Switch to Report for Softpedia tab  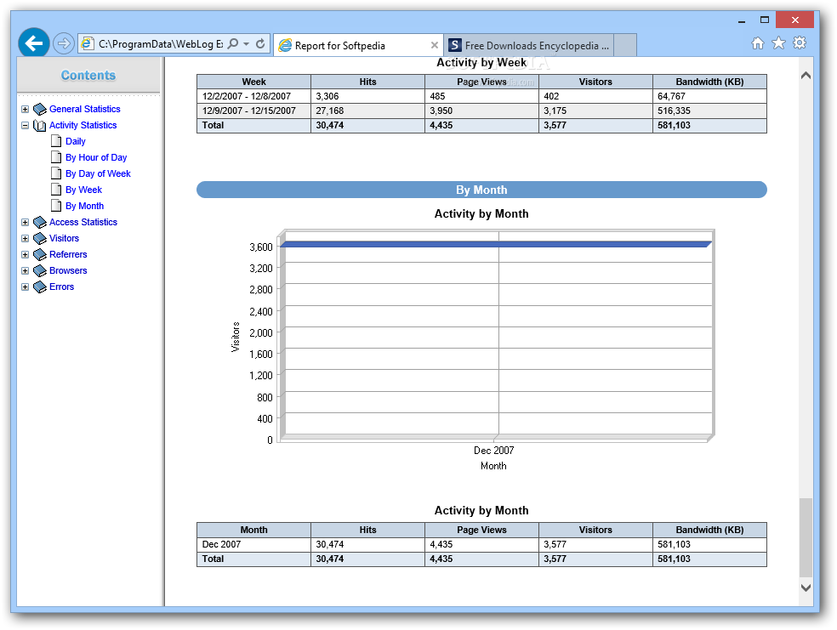[357, 45]
